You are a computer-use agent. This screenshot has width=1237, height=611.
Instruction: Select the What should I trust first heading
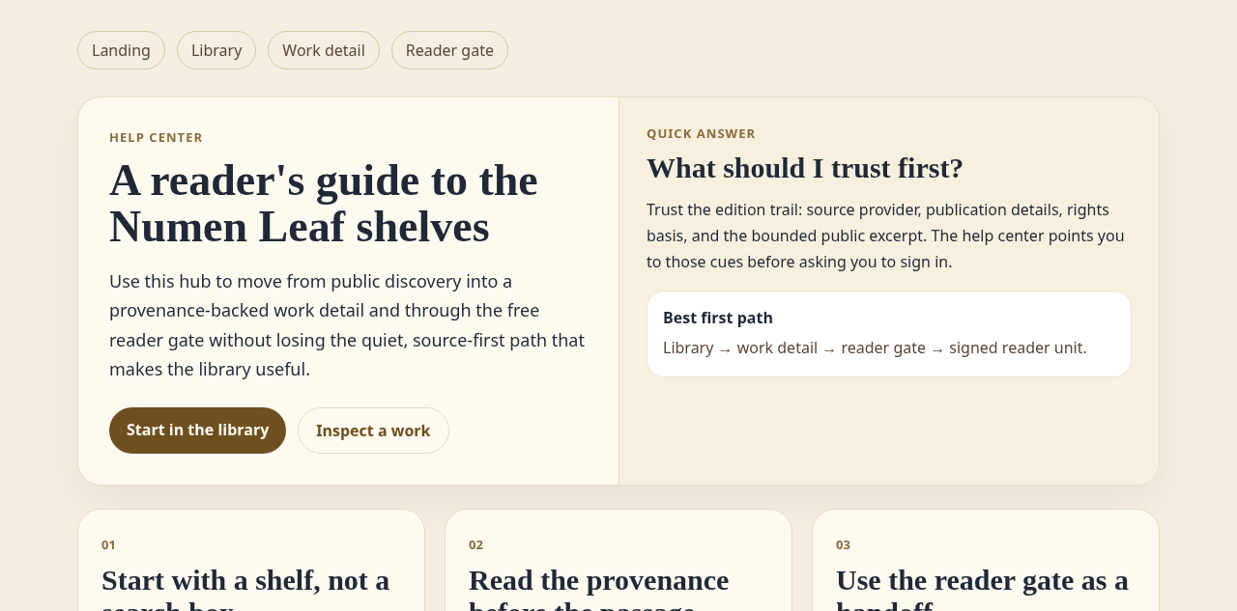[805, 168]
